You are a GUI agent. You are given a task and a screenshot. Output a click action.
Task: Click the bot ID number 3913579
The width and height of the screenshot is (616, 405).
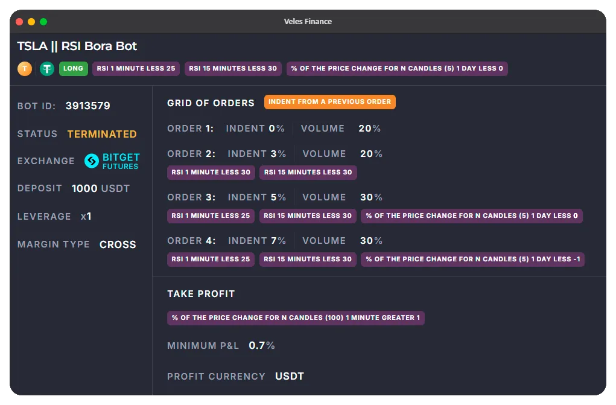pyautogui.click(x=88, y=106)
